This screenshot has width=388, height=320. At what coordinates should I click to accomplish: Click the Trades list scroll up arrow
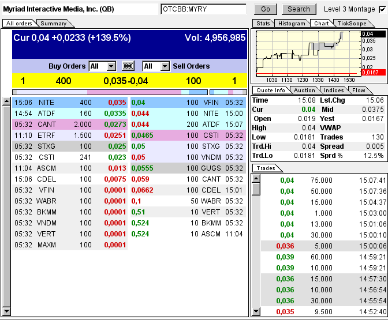[256, 178]
